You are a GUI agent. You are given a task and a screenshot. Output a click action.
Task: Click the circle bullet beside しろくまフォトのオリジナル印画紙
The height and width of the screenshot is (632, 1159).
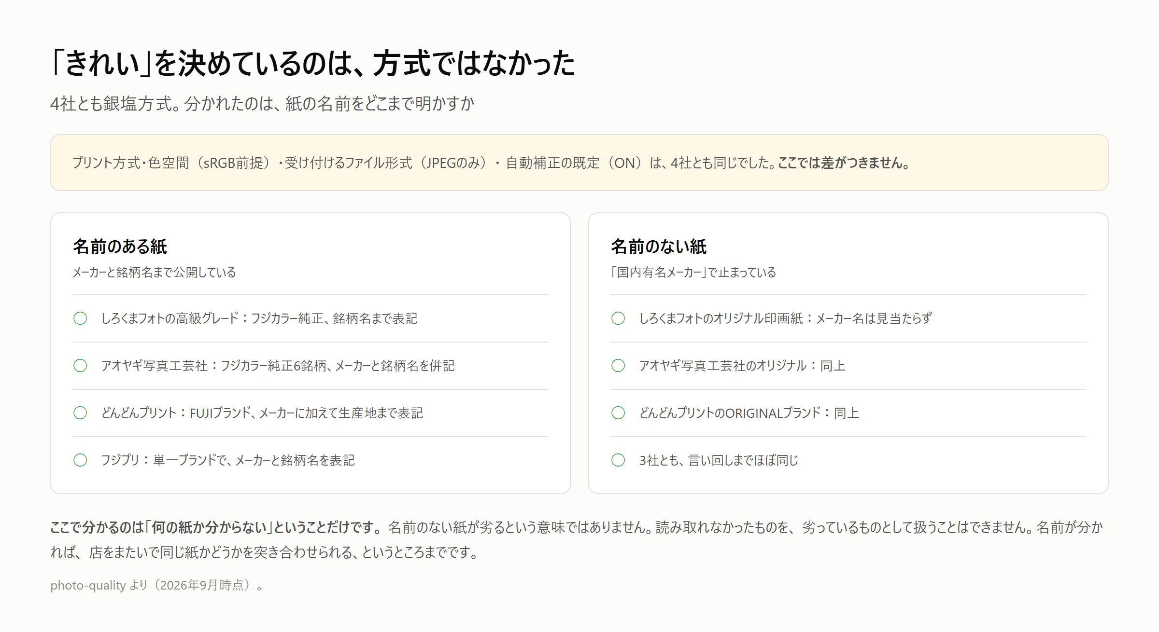(x=618, y=318)
